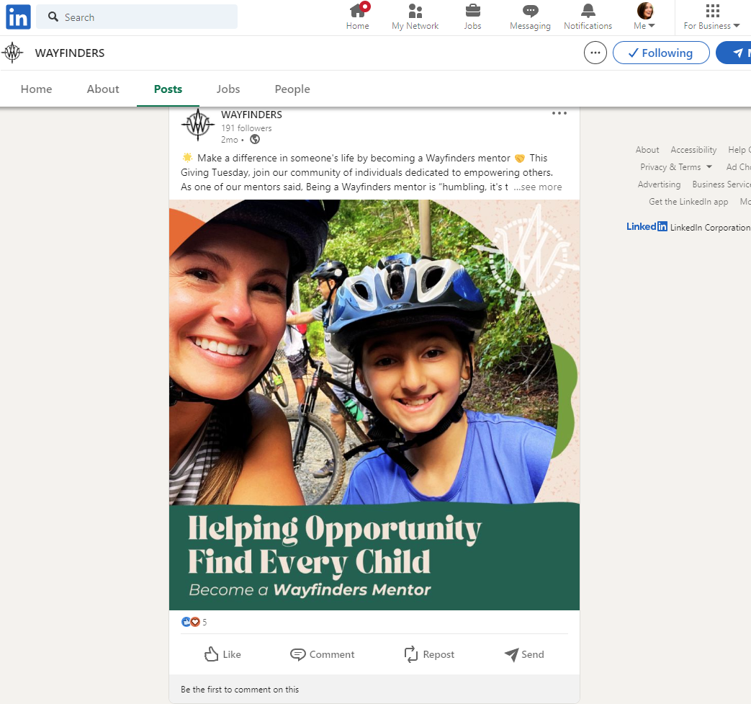751x704 pixels.
Task: Open the Accessibility footer link
Action: point(693,150)
